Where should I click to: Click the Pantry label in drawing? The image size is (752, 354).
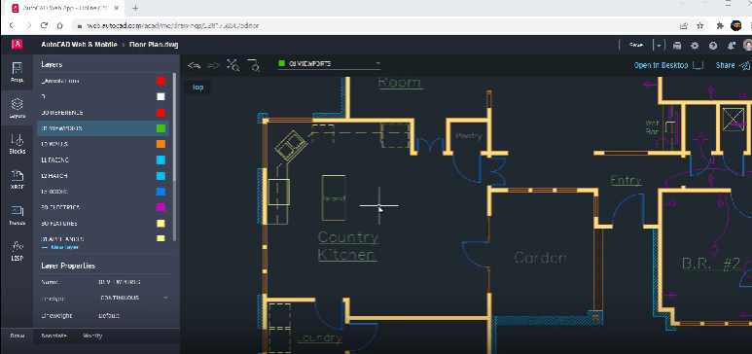click(469, 137)
